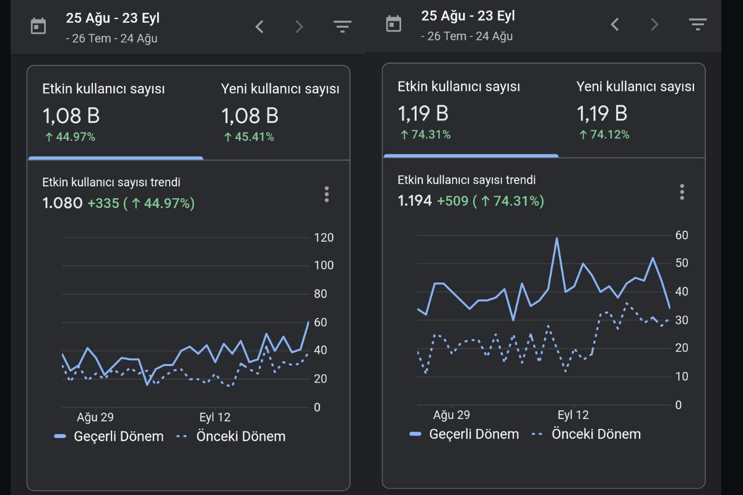Select Etkin kullanıcı sayısı tab showing 1,19 B

point(471,110)
